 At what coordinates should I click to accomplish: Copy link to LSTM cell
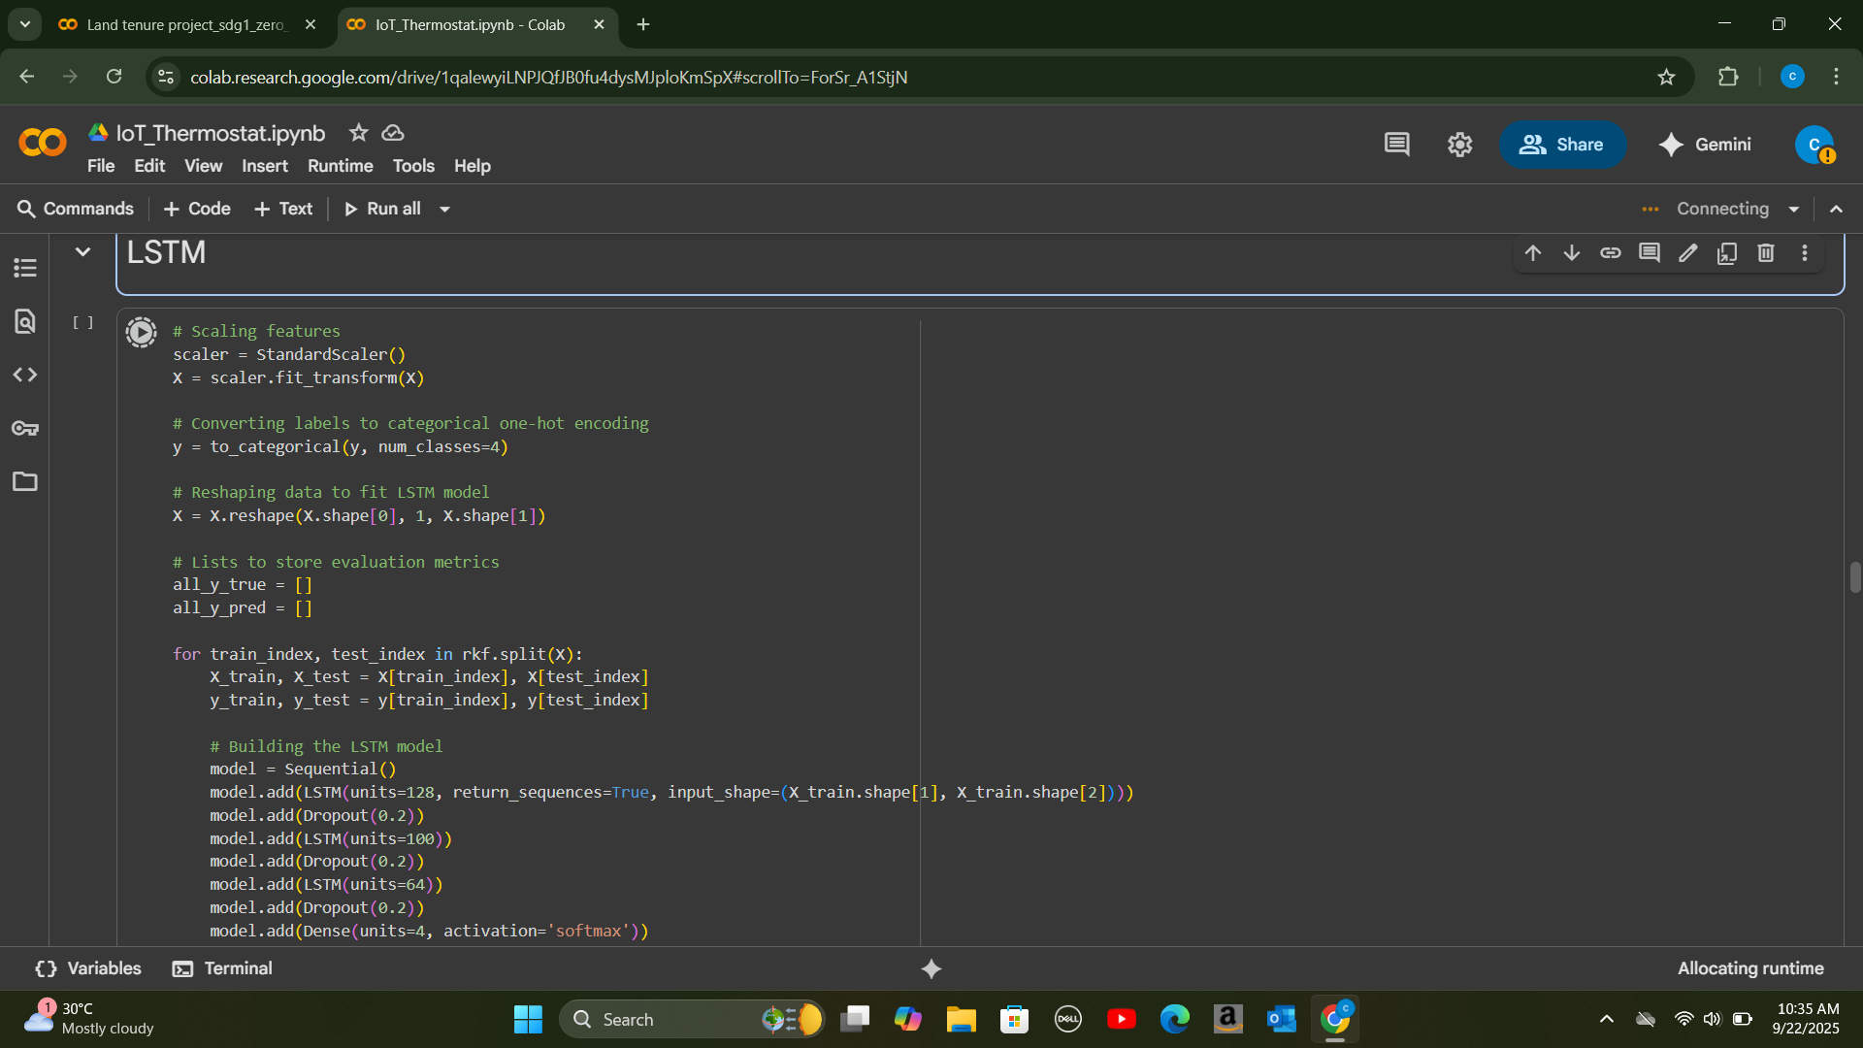[1611, 253]
